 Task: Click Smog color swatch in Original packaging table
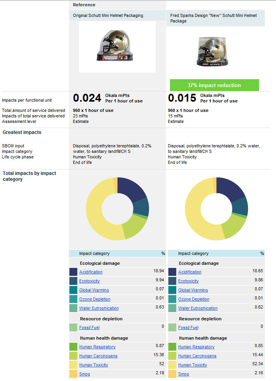pos(73,374)
